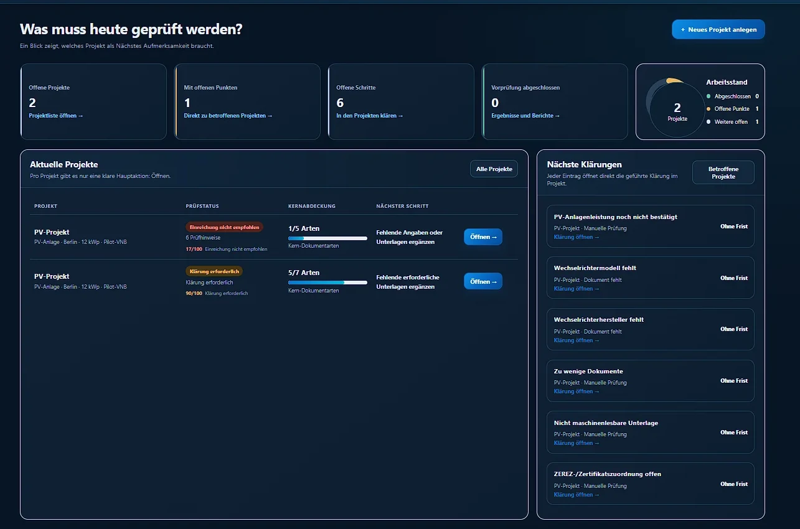Screen dimensions: 800x529
Task: Open the Ergebnisse und Berichte link
Action: click(525, 116)
